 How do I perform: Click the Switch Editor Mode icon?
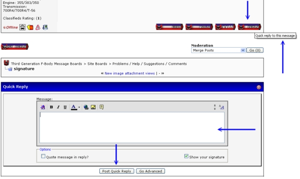point(222,107)
